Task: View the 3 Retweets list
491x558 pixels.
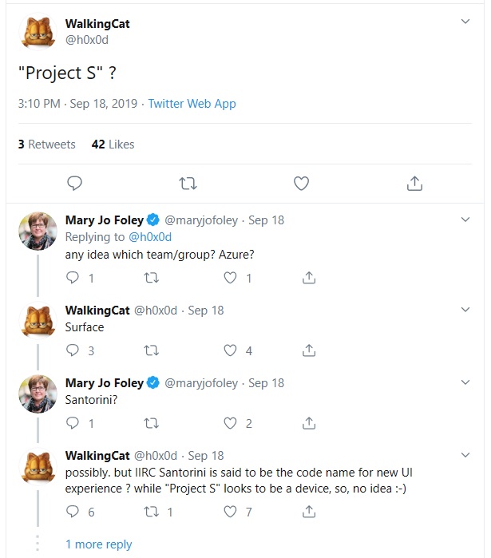Action: [x=46, y=144]
